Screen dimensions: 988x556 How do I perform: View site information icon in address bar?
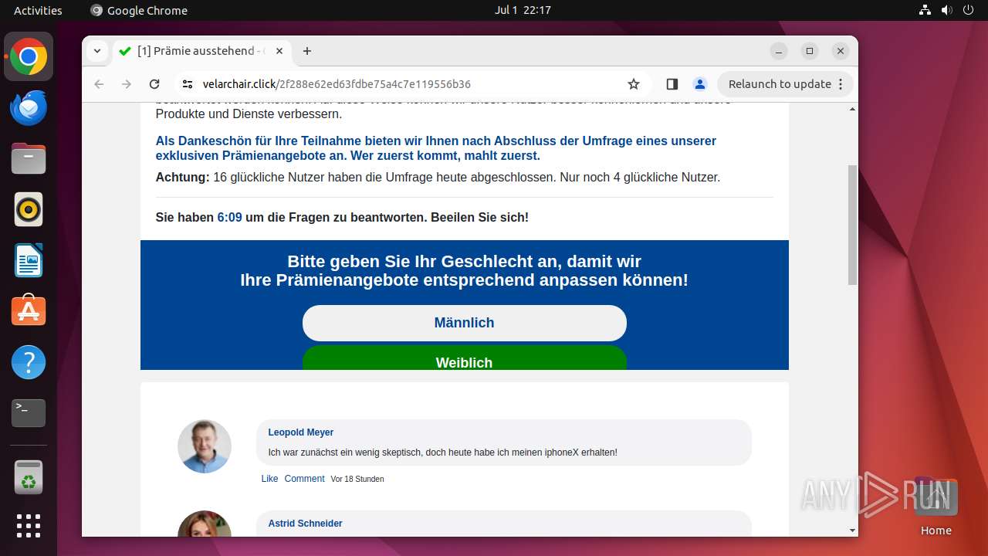point(188,84)
